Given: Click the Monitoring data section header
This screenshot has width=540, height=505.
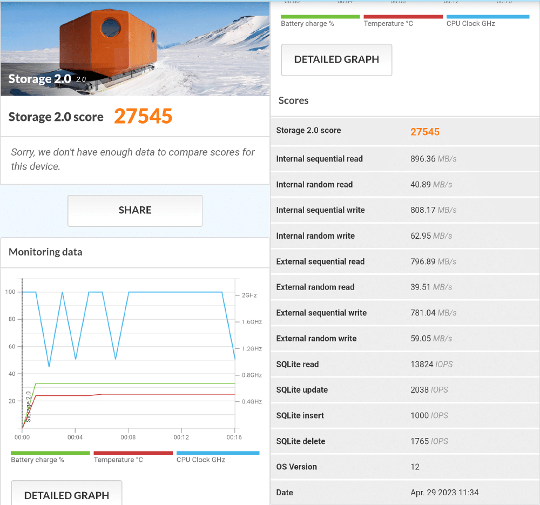Looking at the screenshot, I should coord(46,252).
